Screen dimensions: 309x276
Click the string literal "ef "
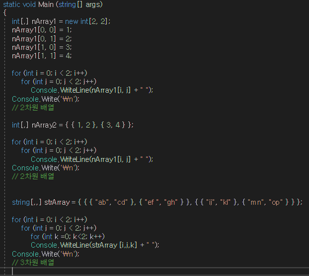pyautogui.click(x=153, y=202)
